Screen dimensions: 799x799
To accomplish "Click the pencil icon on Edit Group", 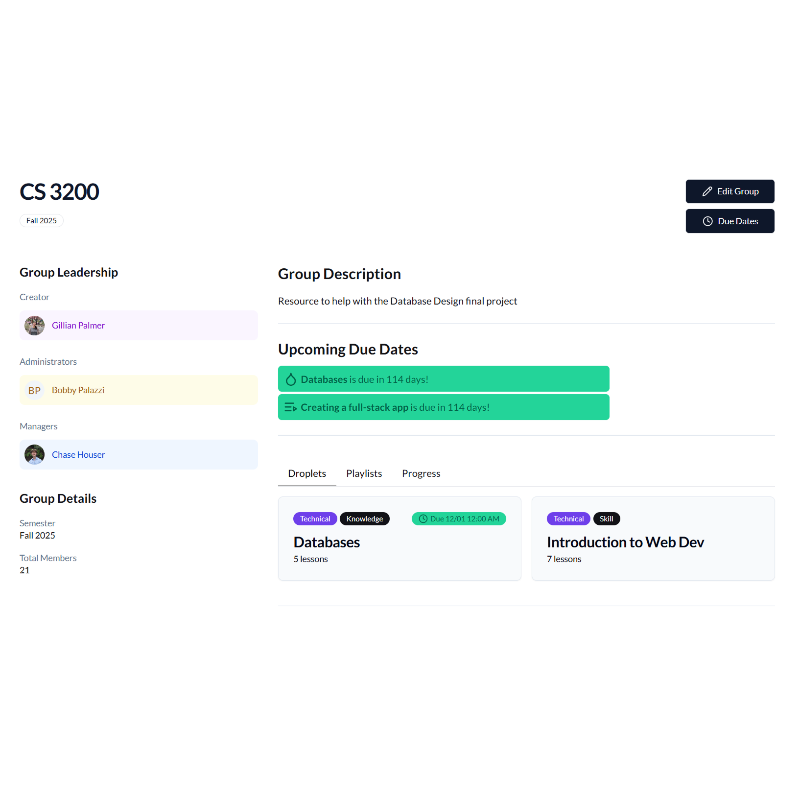I will pos(707,191).
